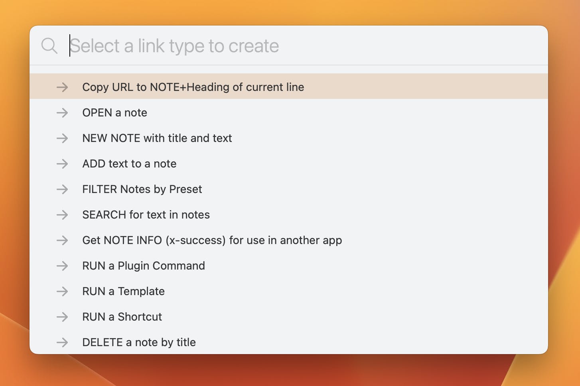Screen dimensions: 580x386
Task: Select DELETE a note by title
Action: [139, 342]
